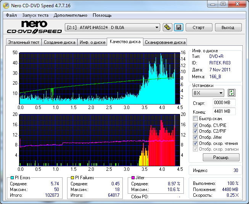
Task: Click the Jitter maximum 10.6 %
Action: [173, 190]
